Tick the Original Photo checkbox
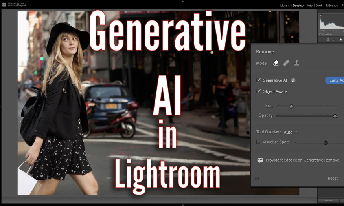The width and height of the screenshot is (344, 206). click(x=320, y=34)
